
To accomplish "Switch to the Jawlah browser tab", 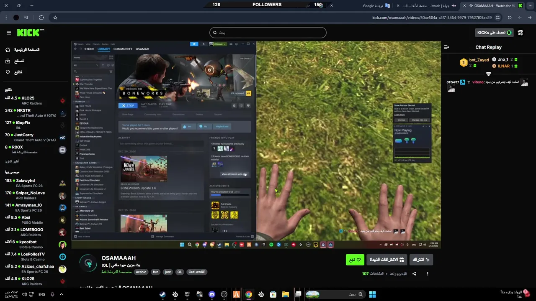I will tap(427, 6).
